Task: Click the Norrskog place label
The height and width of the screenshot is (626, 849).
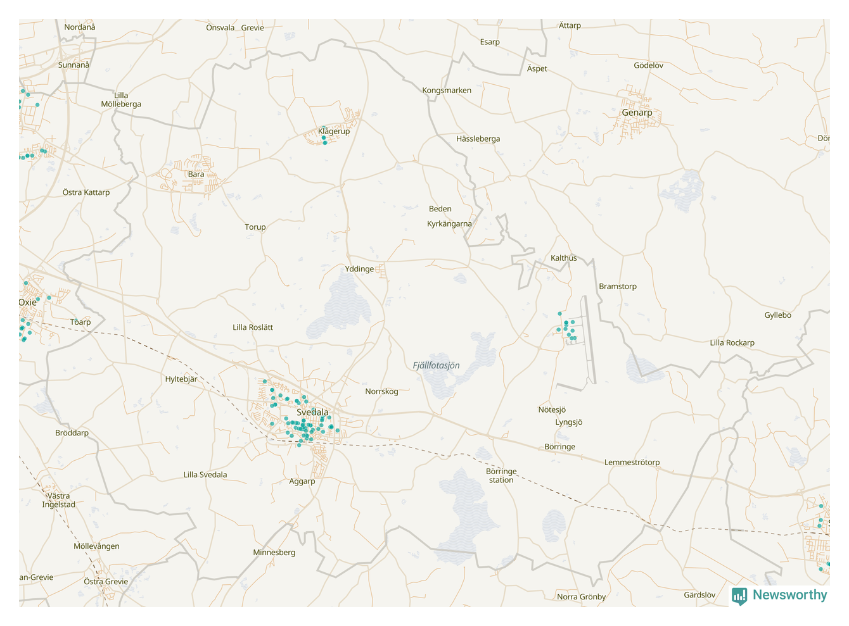Action: [x=381, y=391]
